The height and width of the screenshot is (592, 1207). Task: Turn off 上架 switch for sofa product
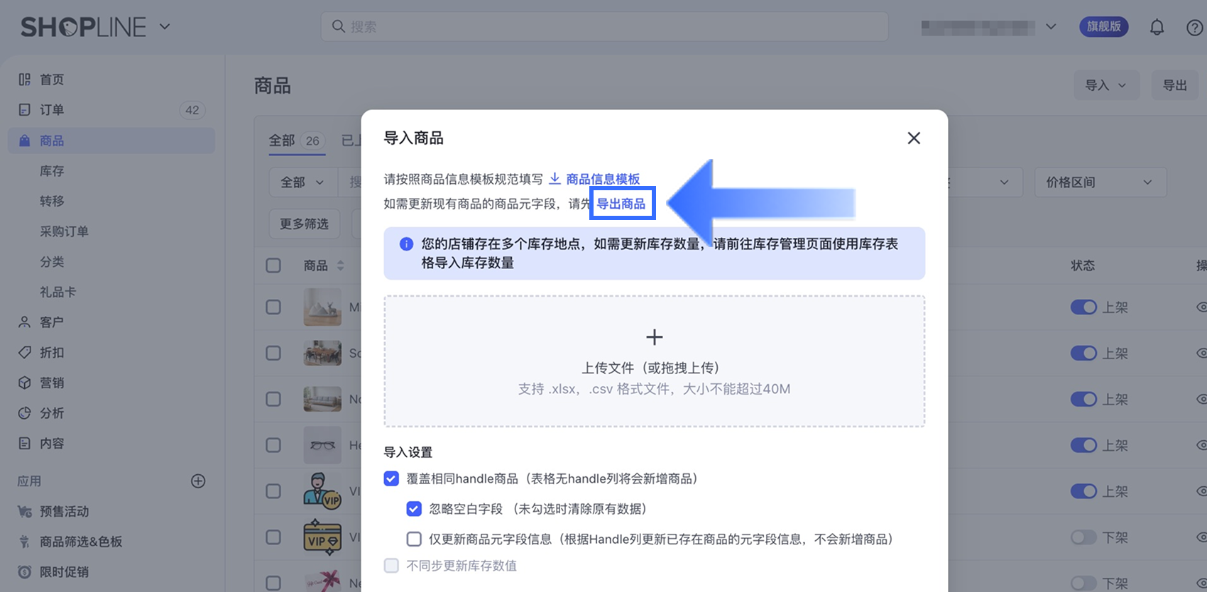[1083, 399]
